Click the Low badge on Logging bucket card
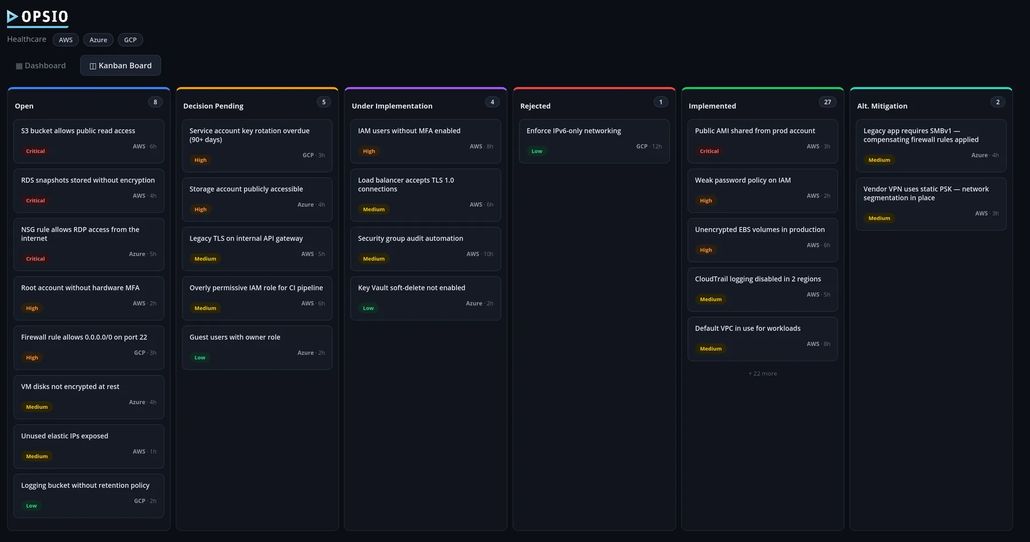 (31, 506)
